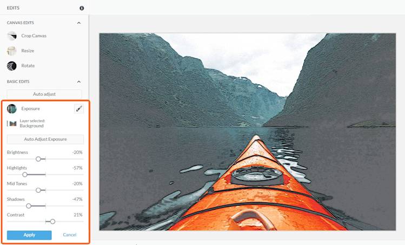The image size is (405, 245).
Task: Apply the exposure changes
Action: tap(29, 235)
